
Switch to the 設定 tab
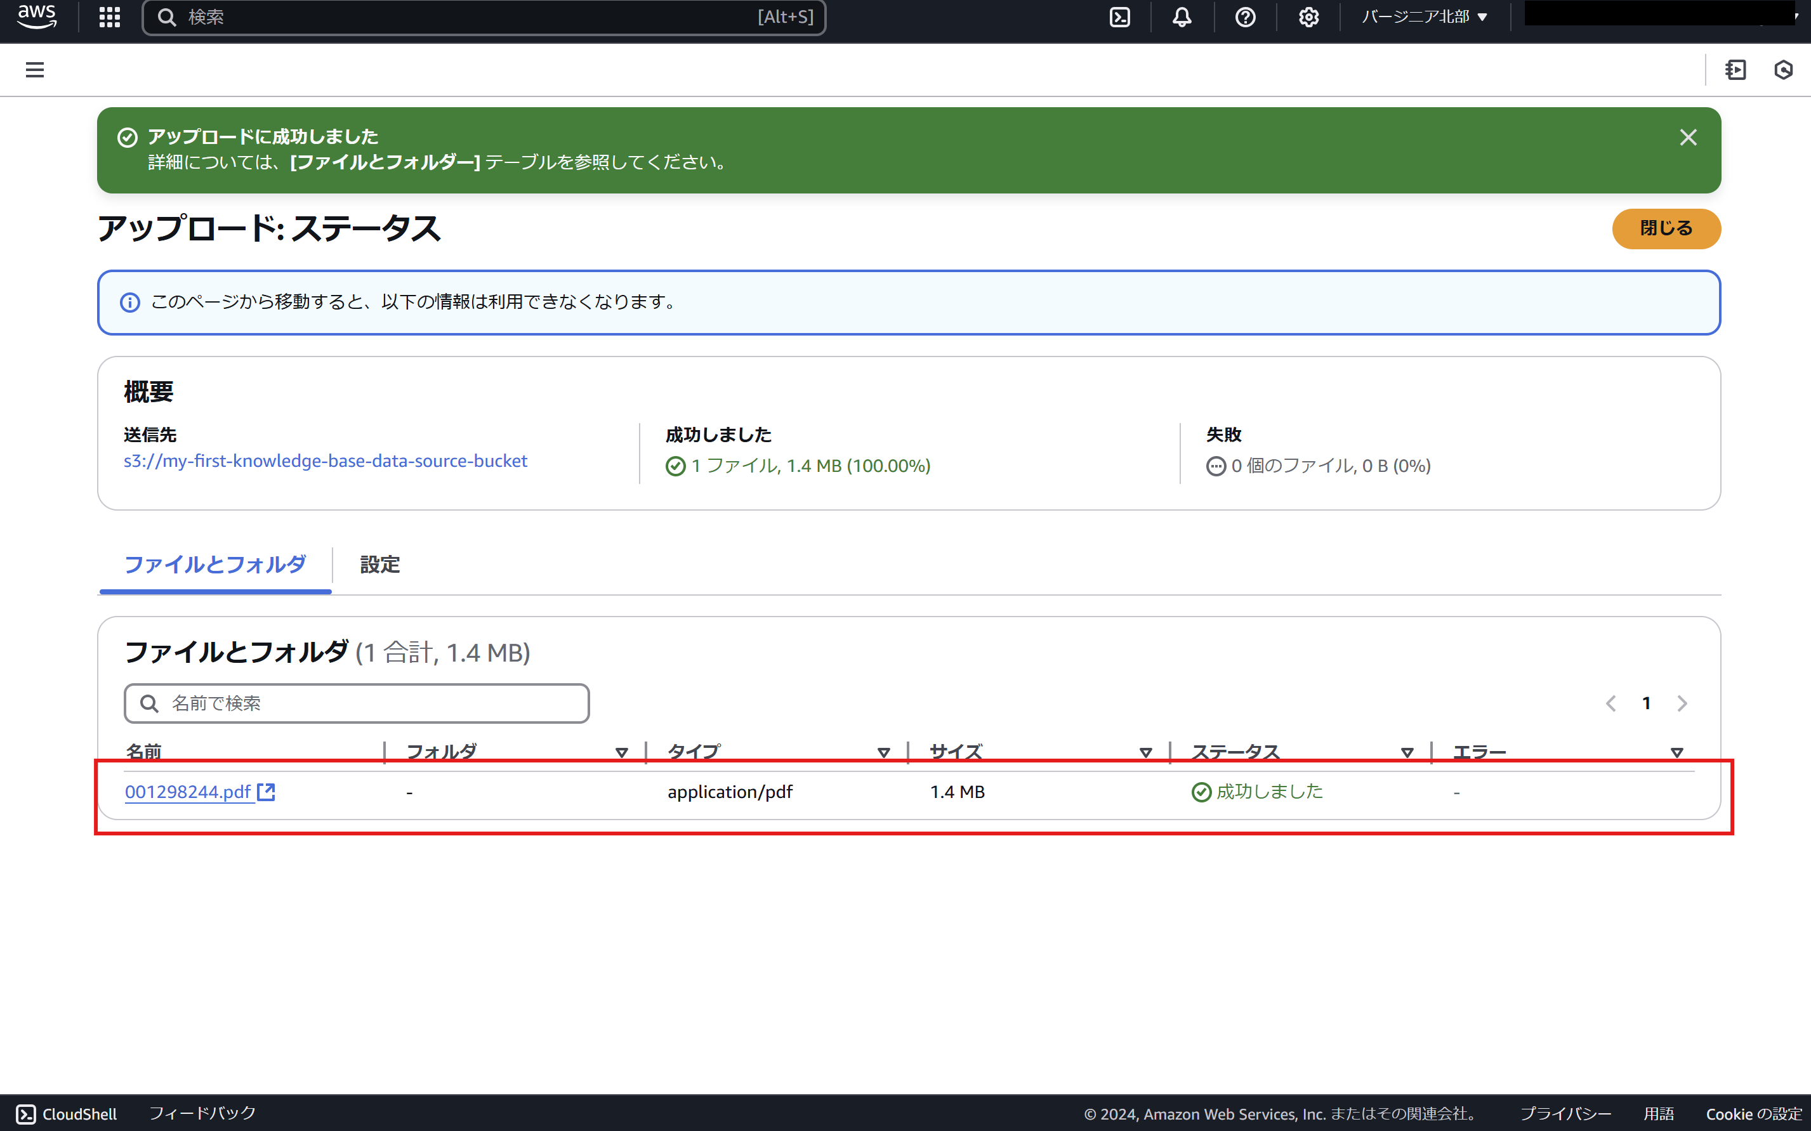379,566
